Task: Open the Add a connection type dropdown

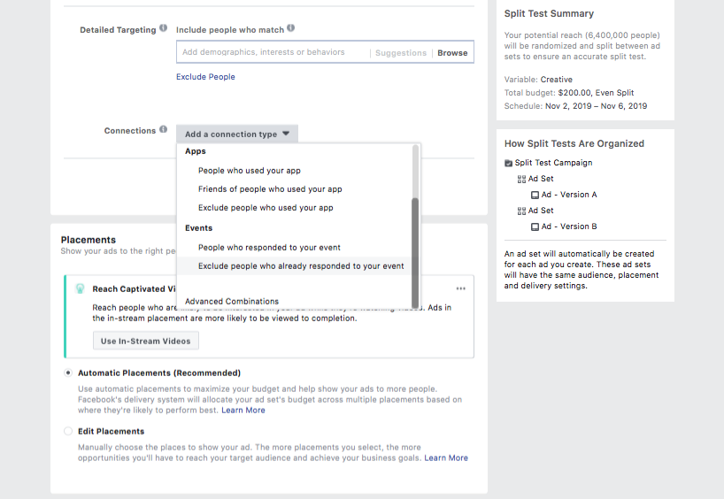Action: tap(237, 134)
